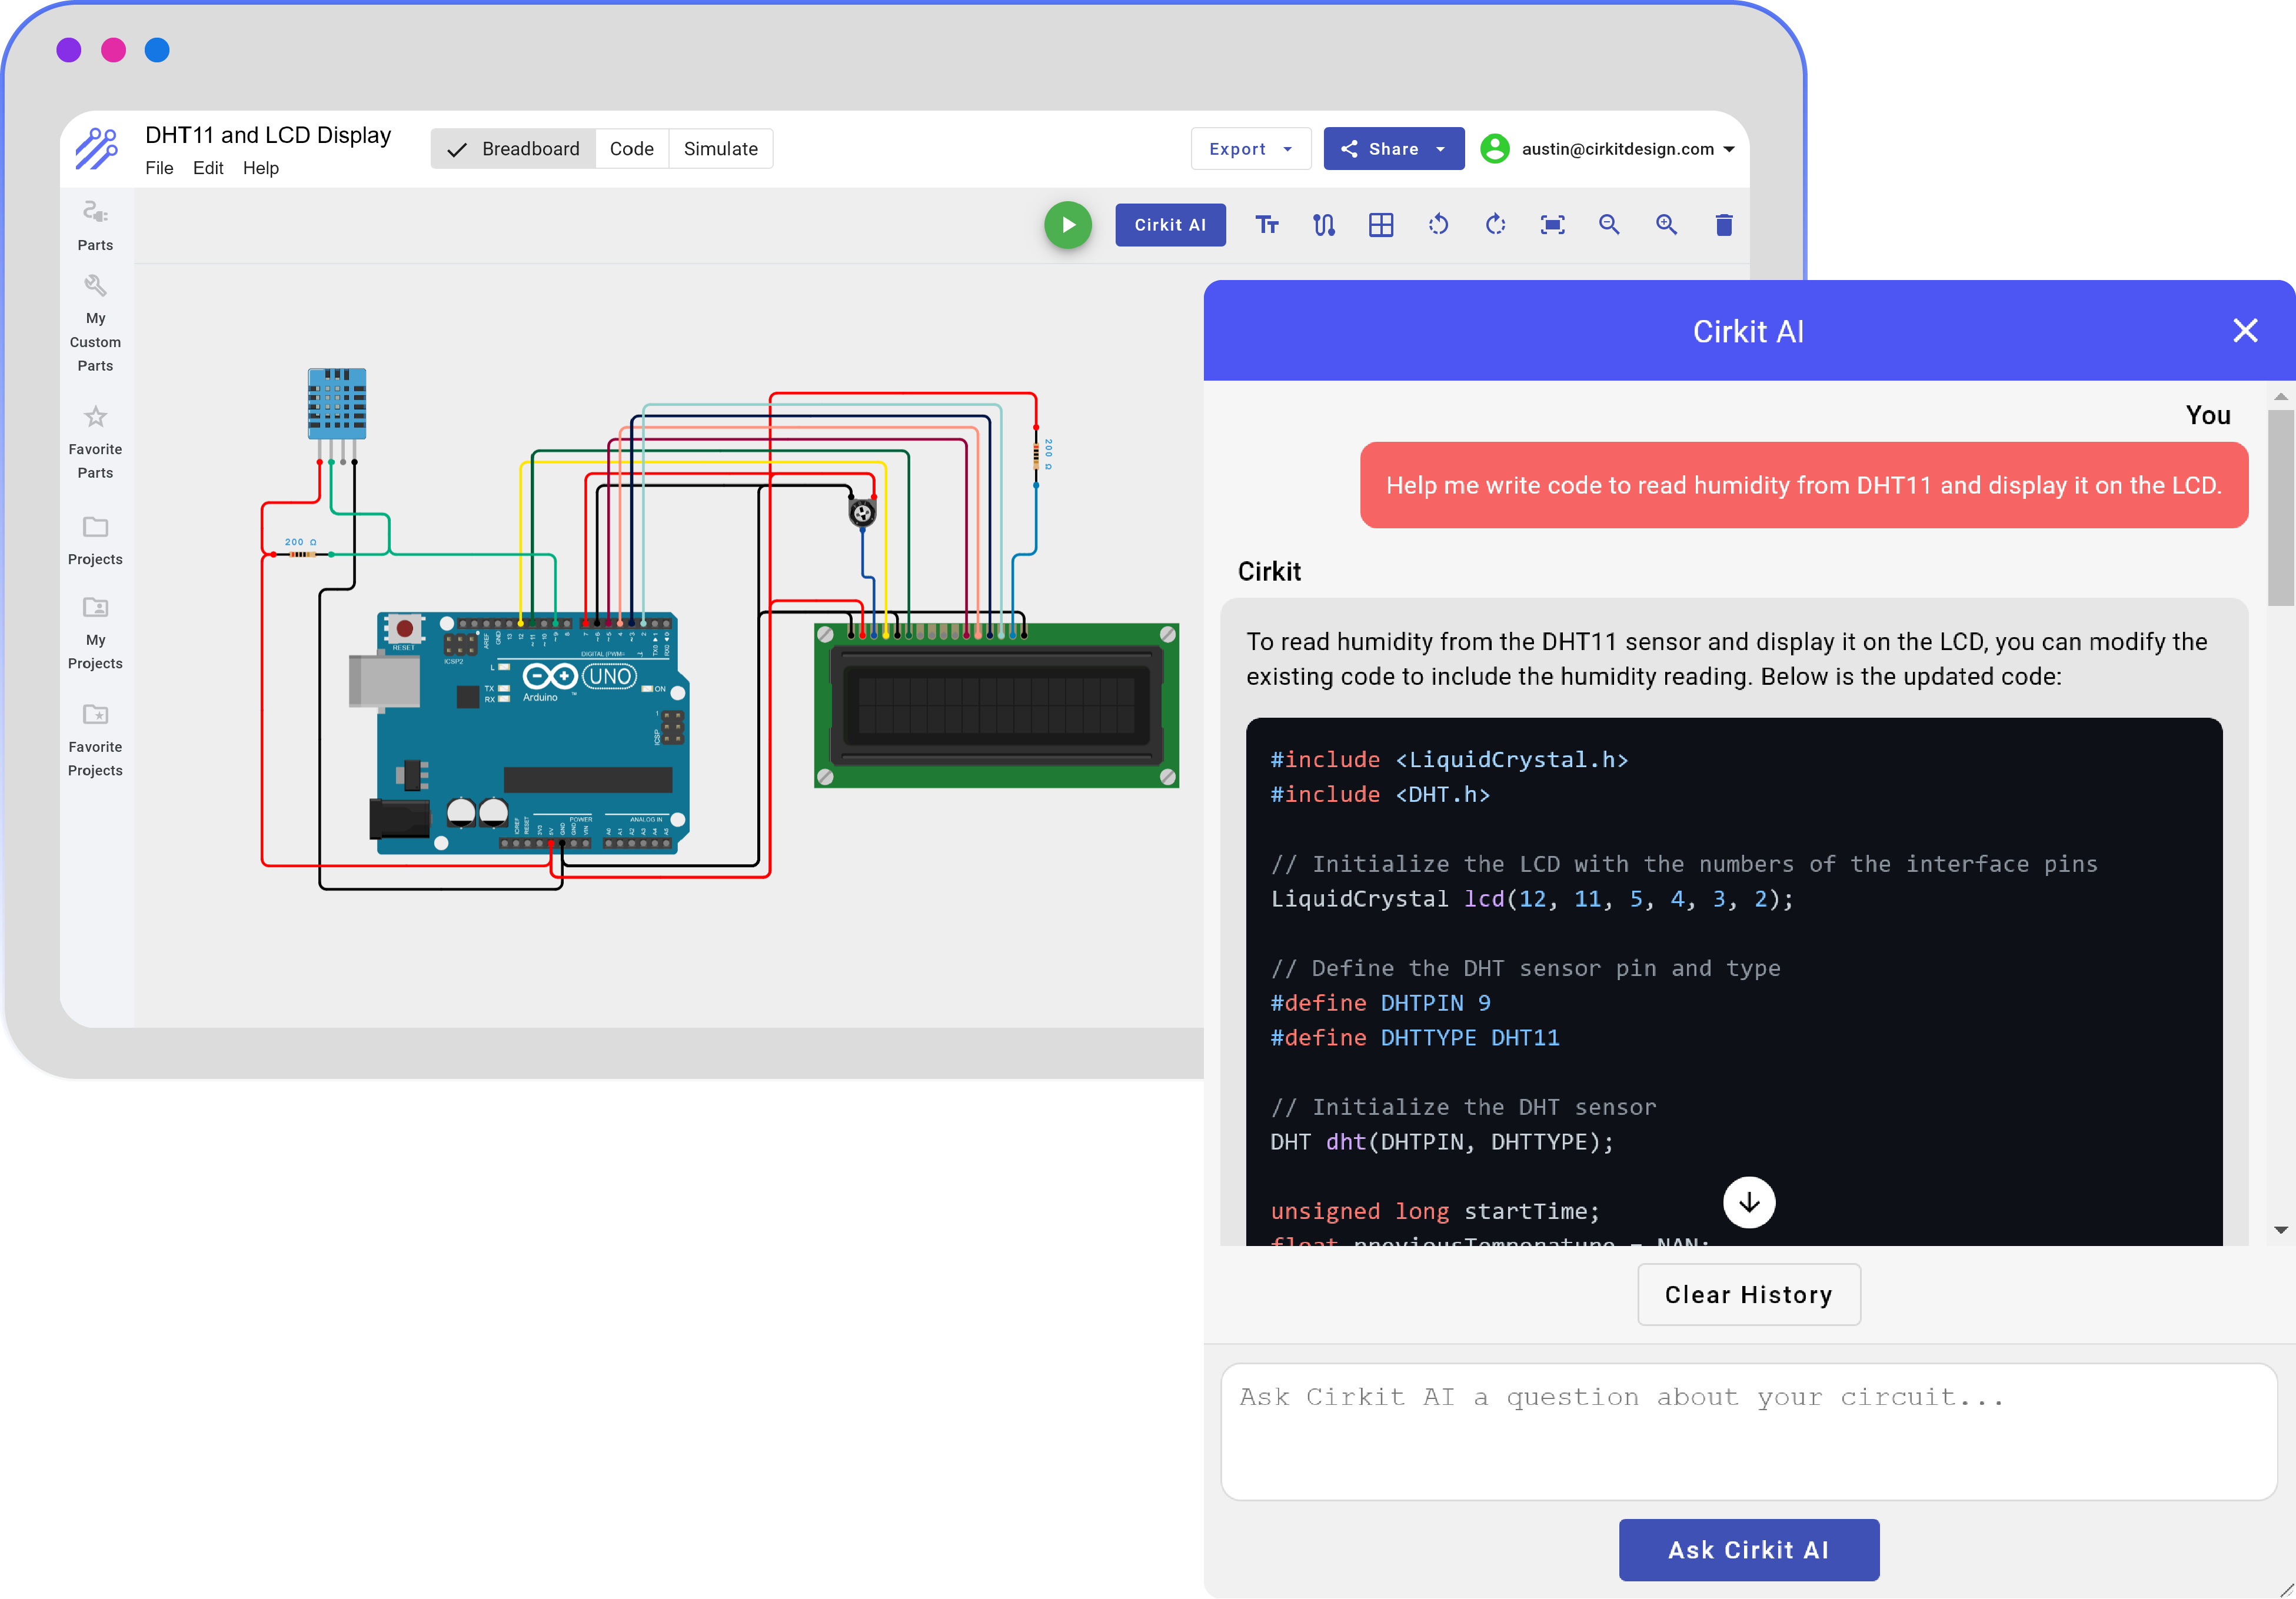Image resolution: width=2296 pixels, height=1599 pixels.
Task: Click the project title DHT11 and LCD Display
Action: tap(268, 135)
